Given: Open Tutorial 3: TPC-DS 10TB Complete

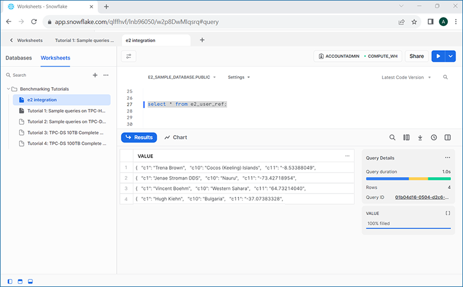Looking at the screenshot, I should tap(62, 133).
